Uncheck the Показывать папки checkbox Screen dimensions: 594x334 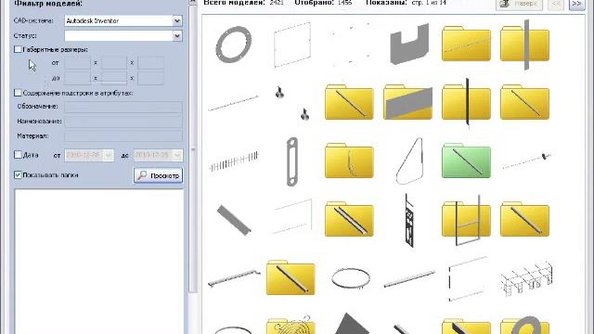[x=18, y=174]
